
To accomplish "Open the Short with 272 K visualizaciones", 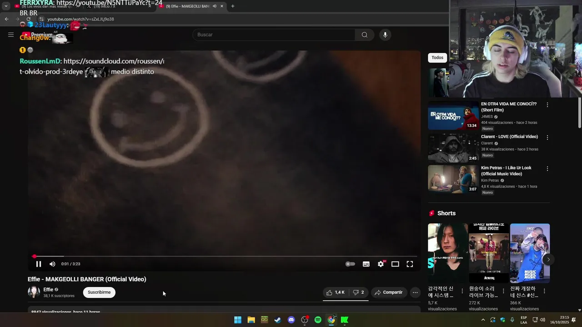I will pos(489,253).
